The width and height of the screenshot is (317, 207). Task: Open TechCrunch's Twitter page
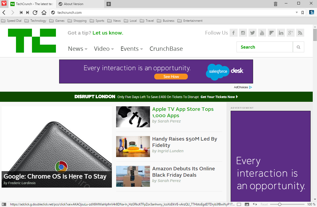tap(253, 33)
